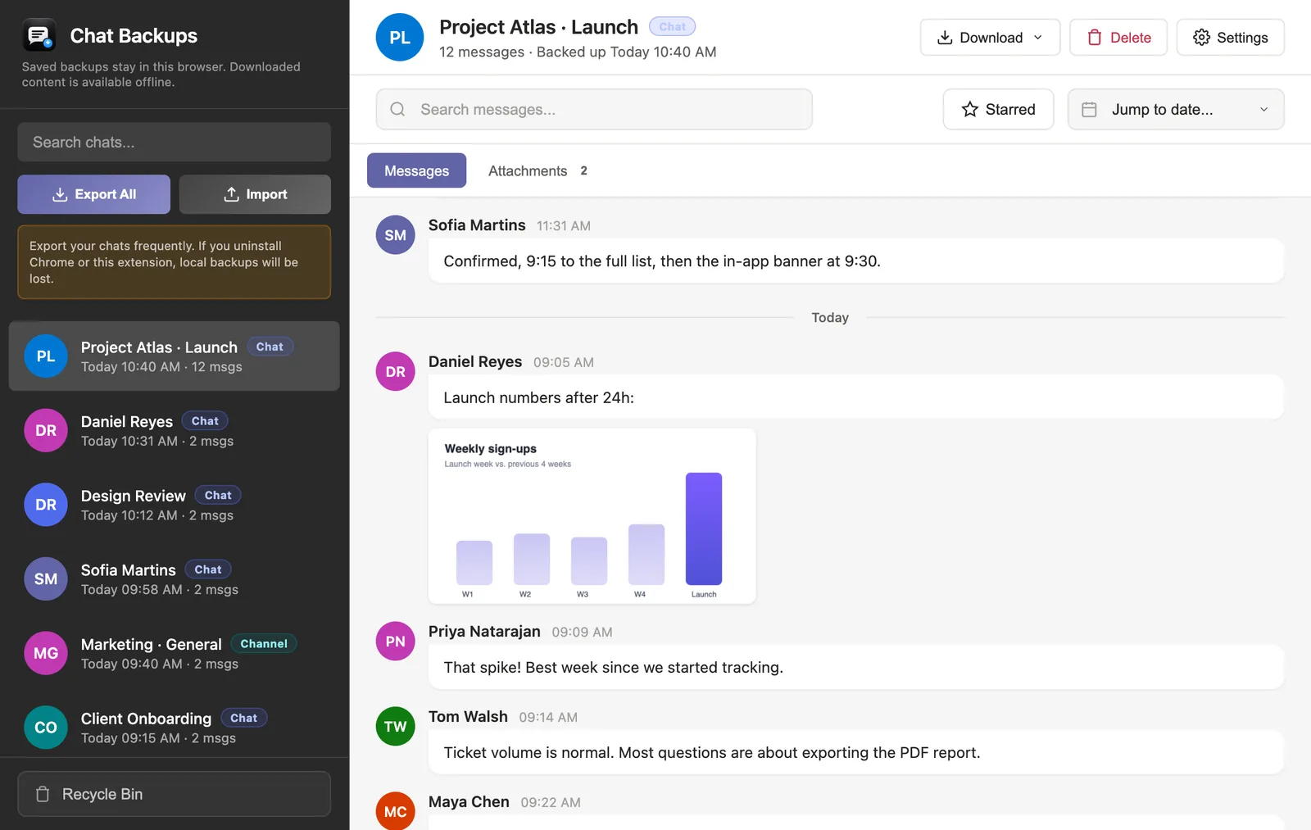Click the 'Ticket volume is normal' message

point(856,752)
